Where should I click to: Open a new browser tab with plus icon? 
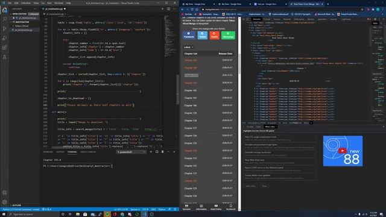click(x=328, y=4)
